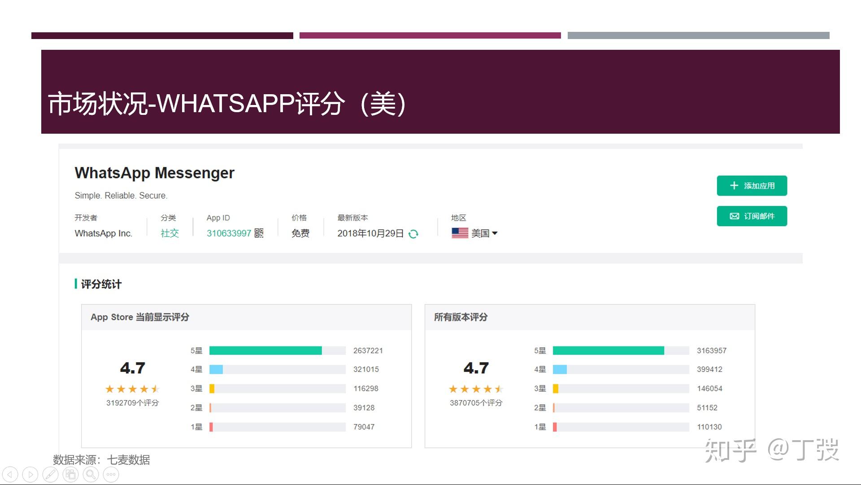Open App ID 310633997 link
This screenshot has height=485, width=861.
229,233
